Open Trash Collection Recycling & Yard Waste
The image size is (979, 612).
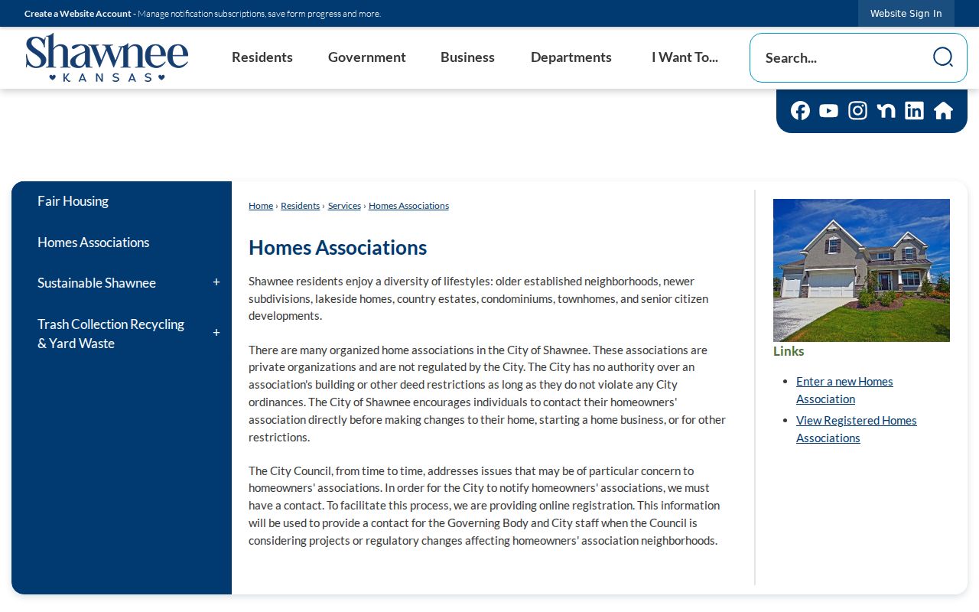click(111, 334)
